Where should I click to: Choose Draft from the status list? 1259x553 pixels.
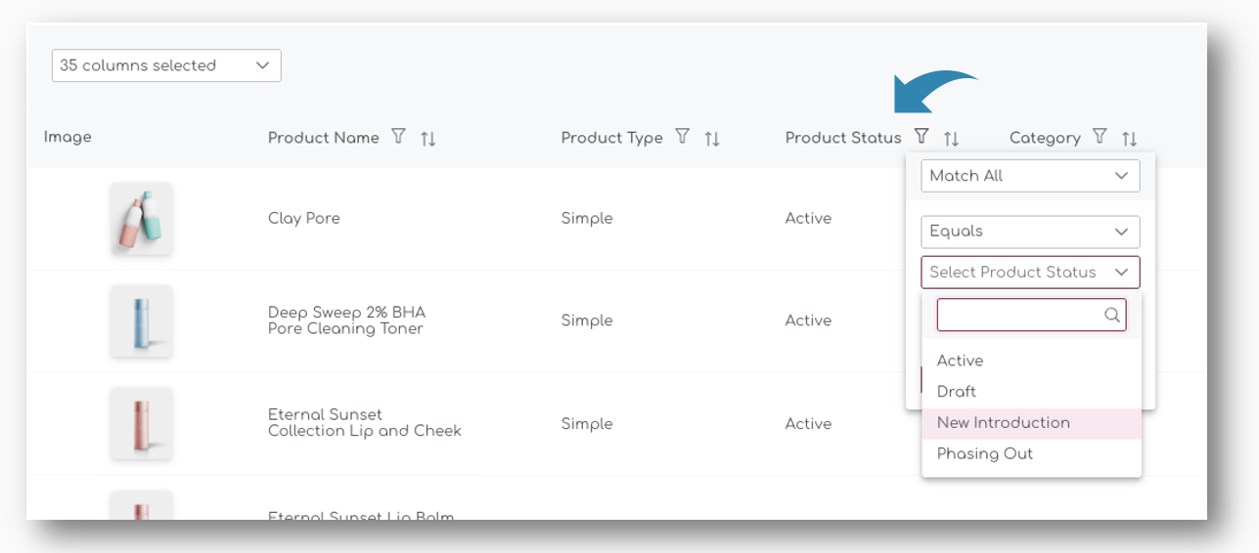click(x=956, y=392)
